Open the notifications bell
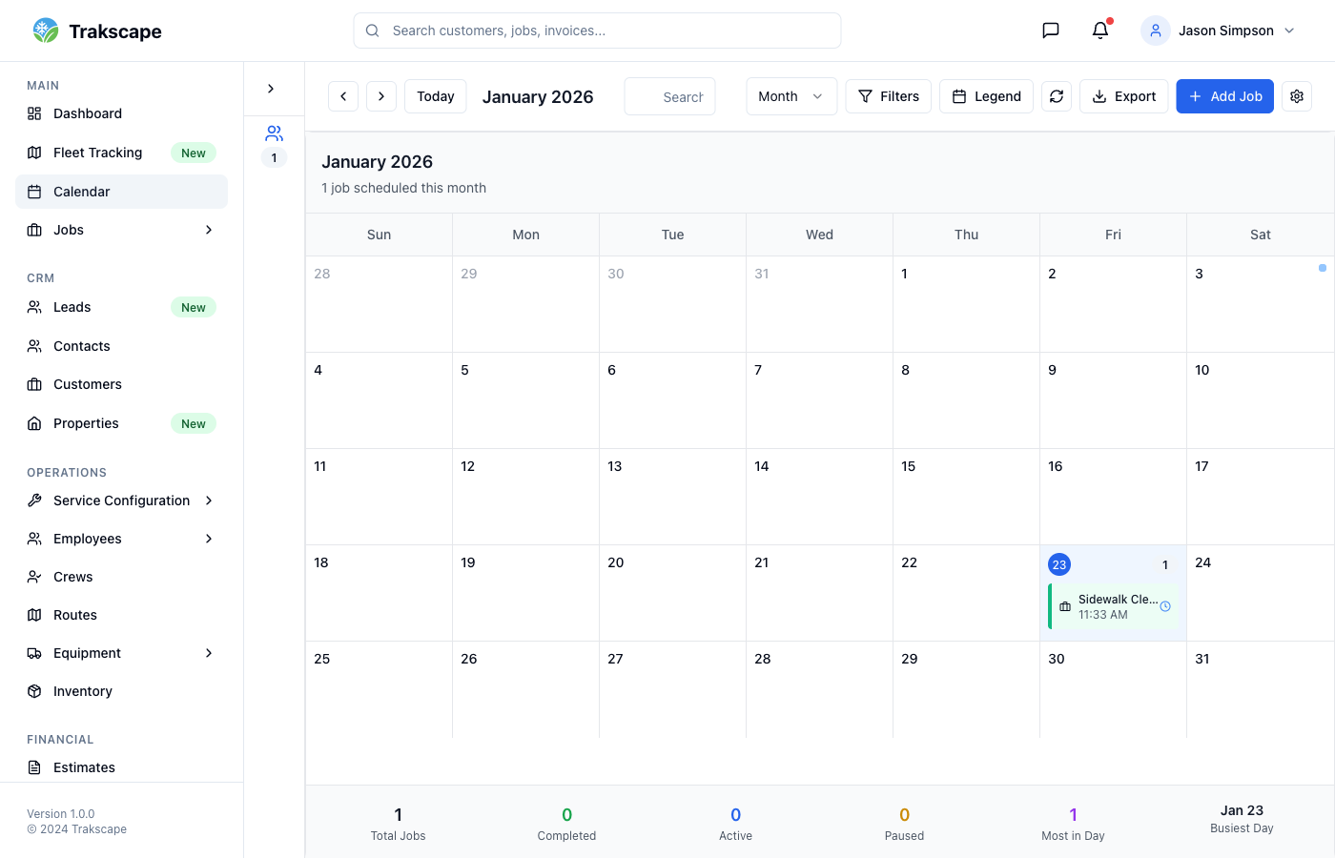The image size is (1335, 858). pos(1099,30)
